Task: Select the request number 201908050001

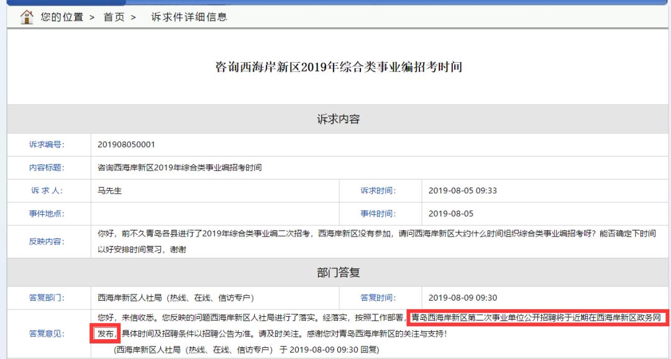Action: point(126,145)
